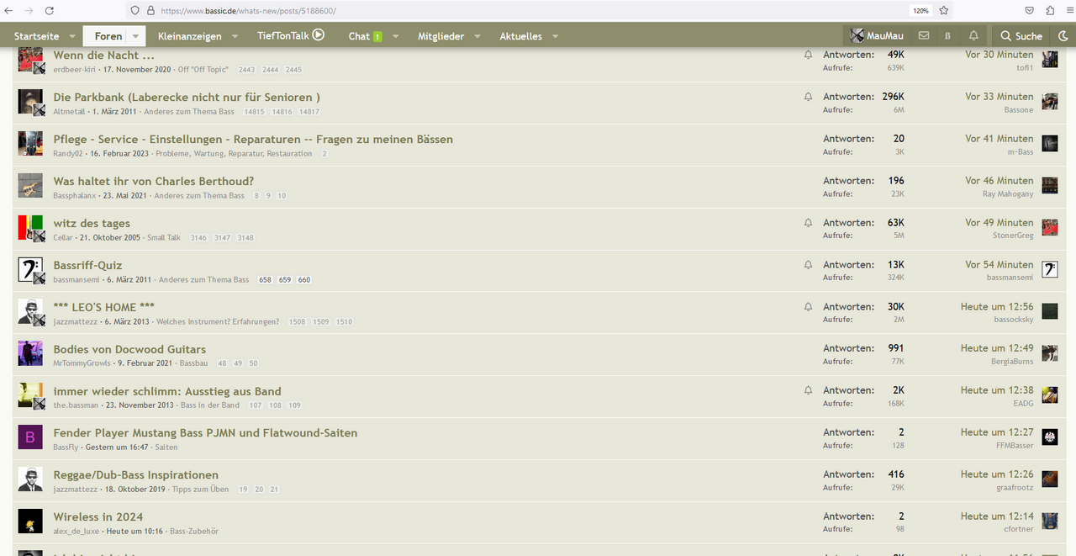Click last poster avatar of bassmansemi on right
Viewport: 1076px width, 556px height.
click(1050, 269)
